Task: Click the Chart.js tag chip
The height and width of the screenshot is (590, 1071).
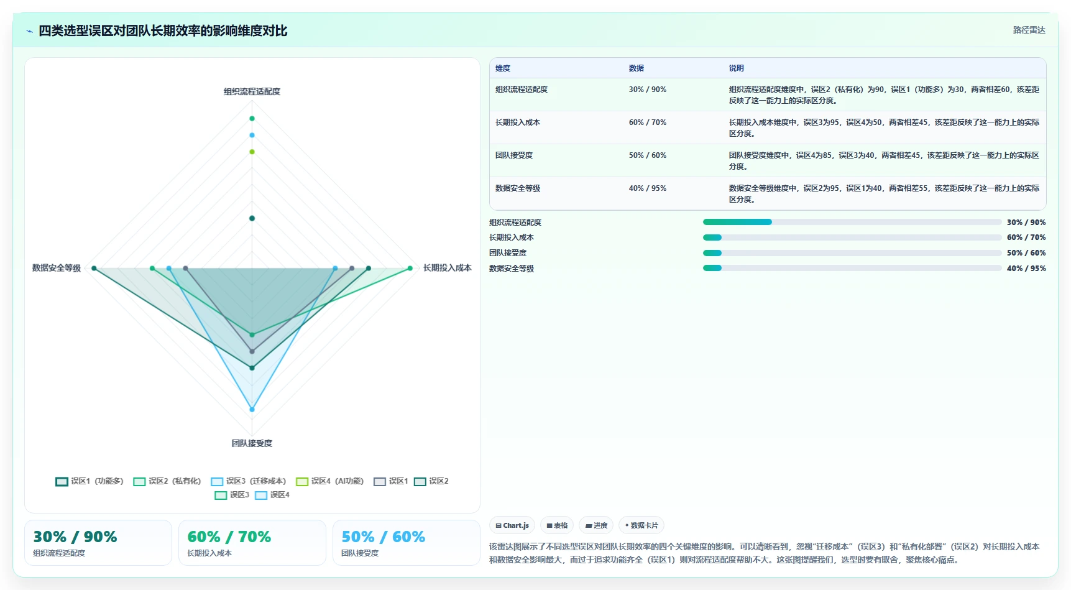Action: pos(512,525)
